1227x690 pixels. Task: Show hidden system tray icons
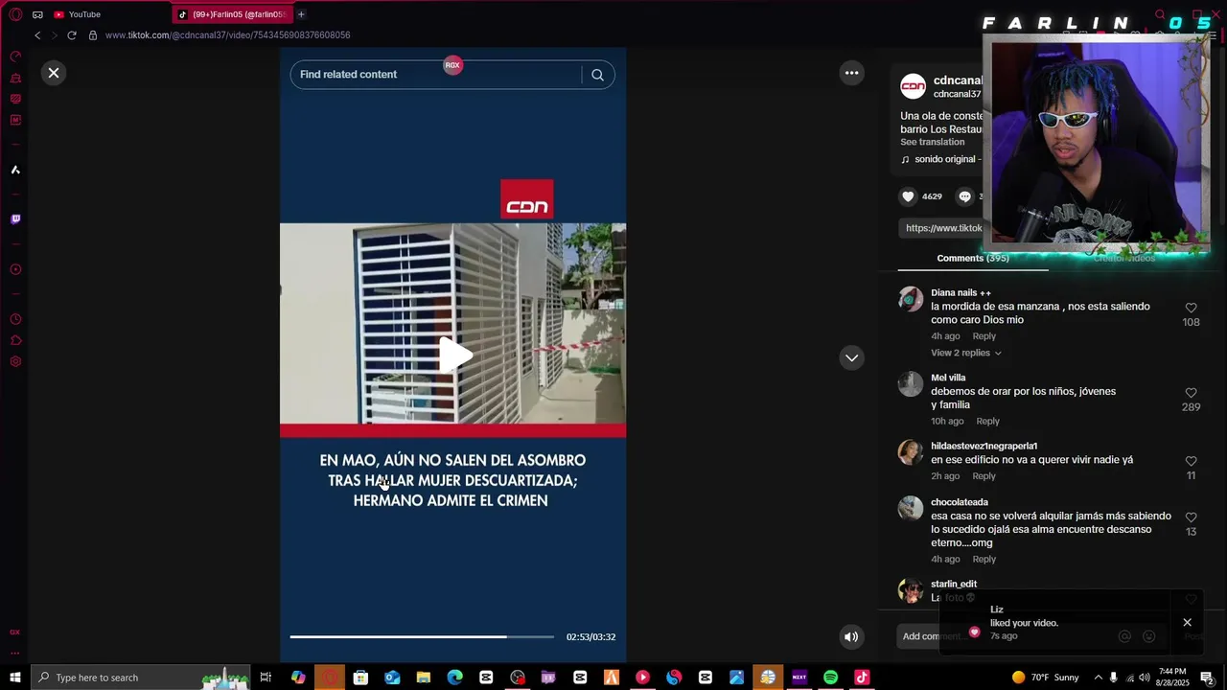(1099, 678)
